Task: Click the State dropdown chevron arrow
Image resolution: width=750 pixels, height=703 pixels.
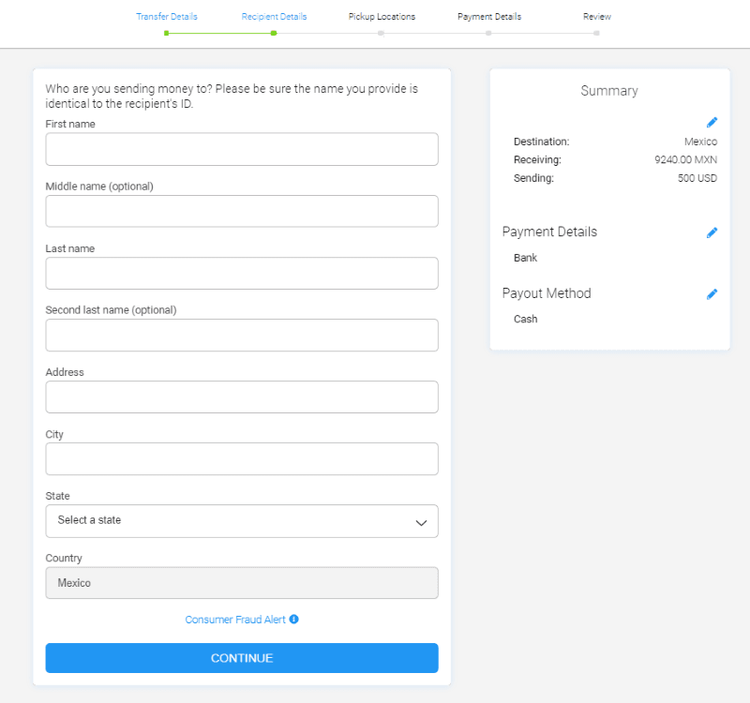Action: coord(421,522)
